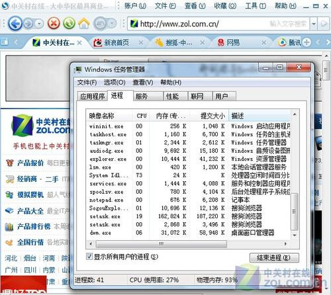331x295 pixels.
Task: Open the 产品报价 link on ZOL page
Action: (30, 163)
